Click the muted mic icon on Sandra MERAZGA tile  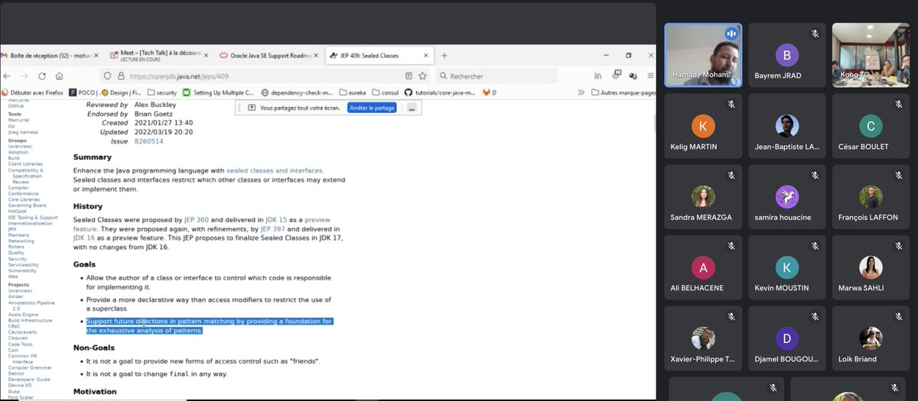click(731, 175)
